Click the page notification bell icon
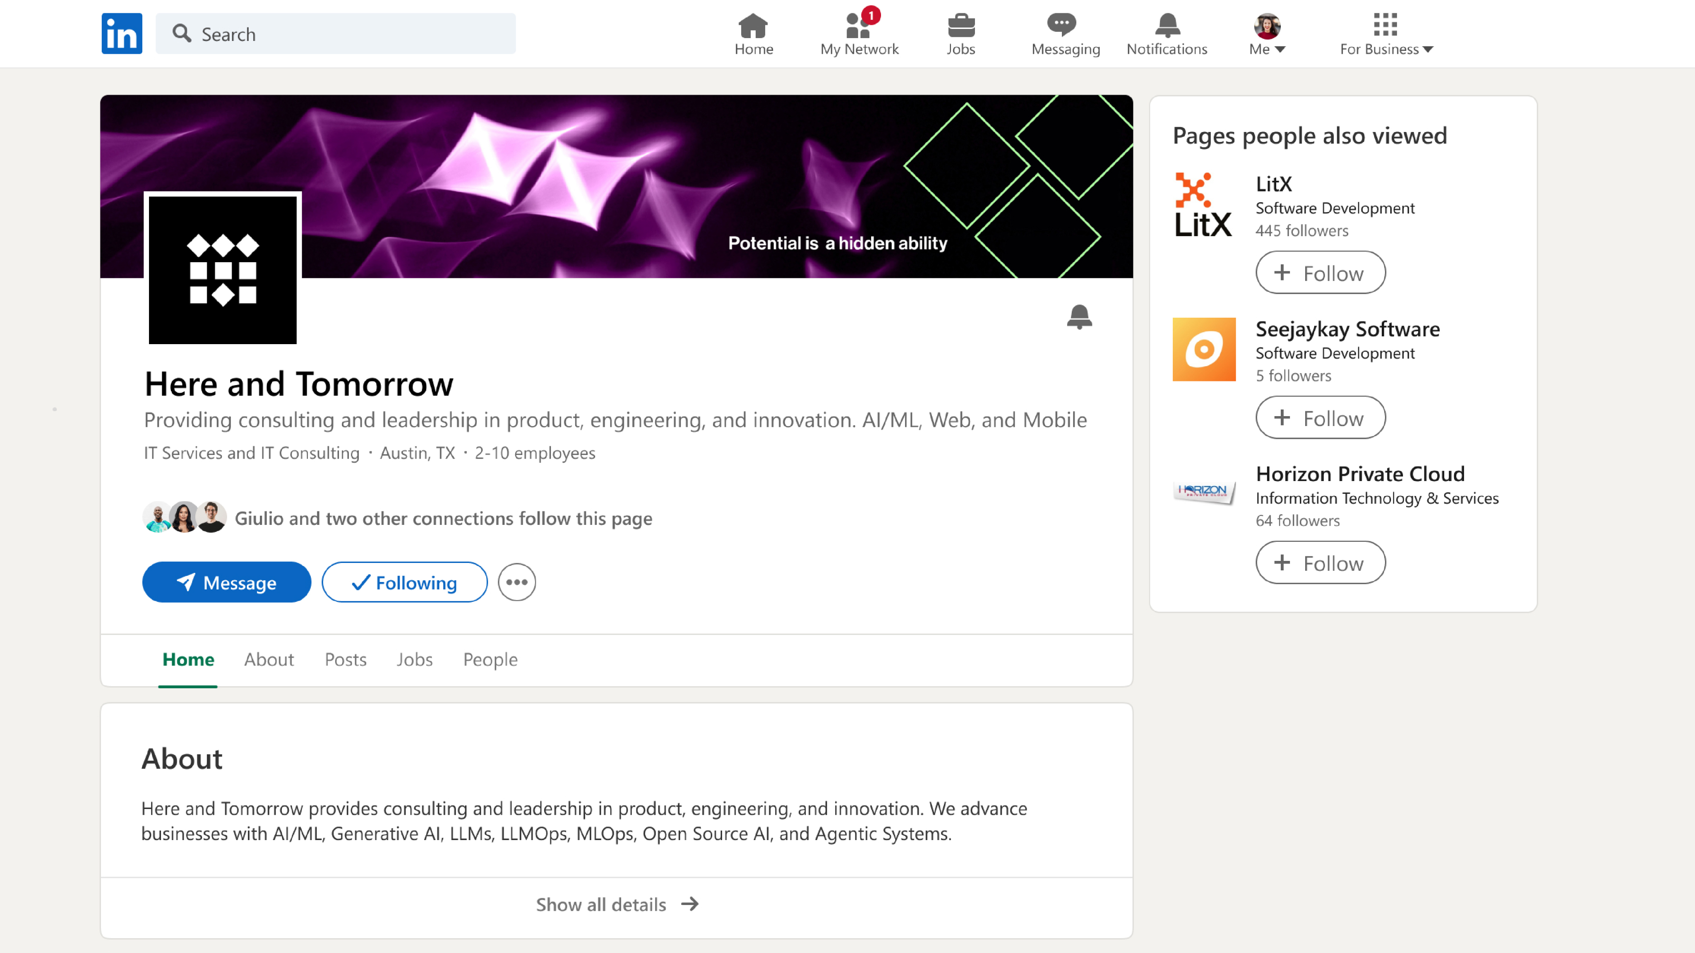The width and height of the screenshot is (1695, 953). click(1079, 316)
